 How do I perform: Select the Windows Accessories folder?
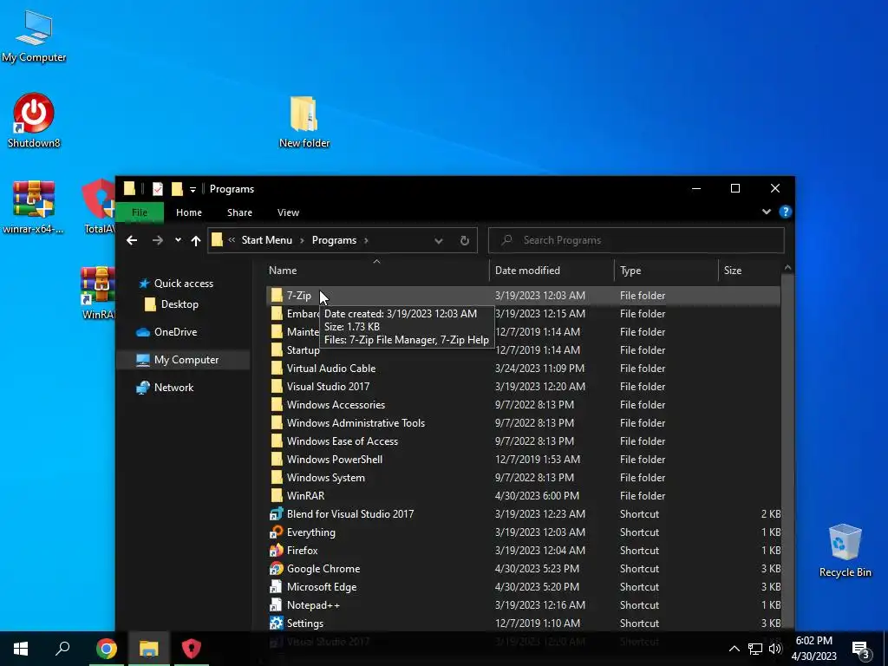pyautogui.click(x=523, y=405)
